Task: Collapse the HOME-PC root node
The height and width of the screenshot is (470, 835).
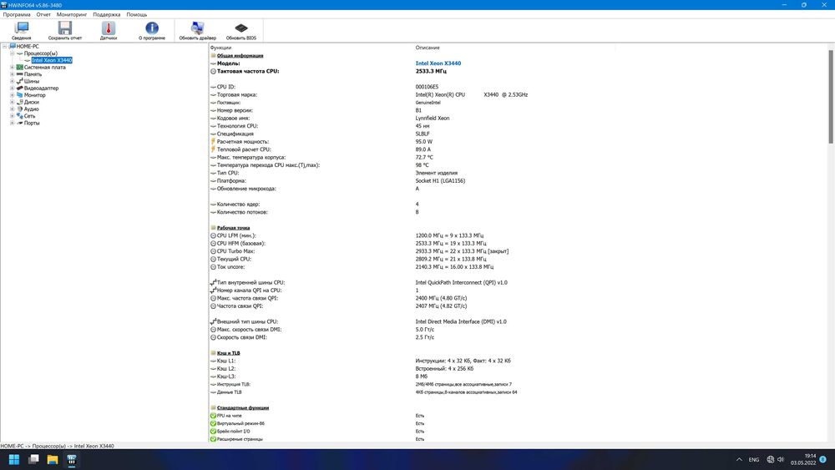Action: [x=4, y=46]
